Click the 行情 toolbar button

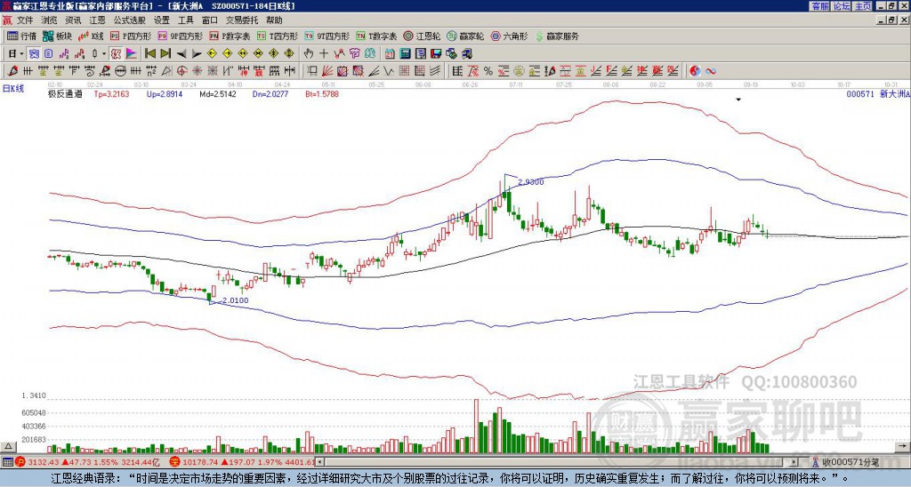[22, 36]
